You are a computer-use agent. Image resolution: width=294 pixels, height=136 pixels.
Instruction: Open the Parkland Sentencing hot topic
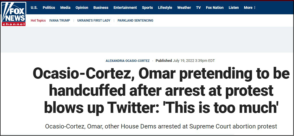[x=135, y=21]
